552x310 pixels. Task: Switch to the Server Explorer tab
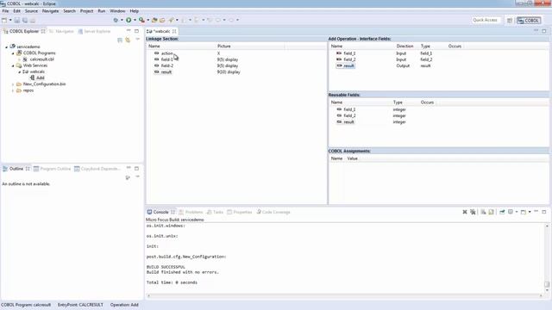94,31
